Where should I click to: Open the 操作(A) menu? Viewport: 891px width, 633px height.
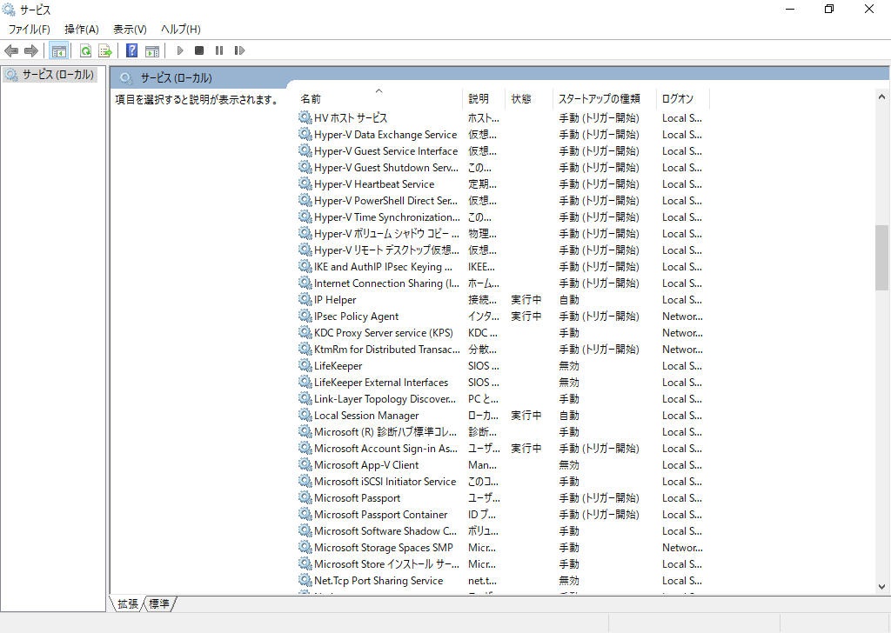(x=82, y=30)
